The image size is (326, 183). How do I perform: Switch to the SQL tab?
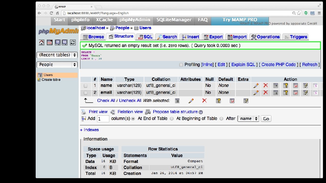(145, 37)
